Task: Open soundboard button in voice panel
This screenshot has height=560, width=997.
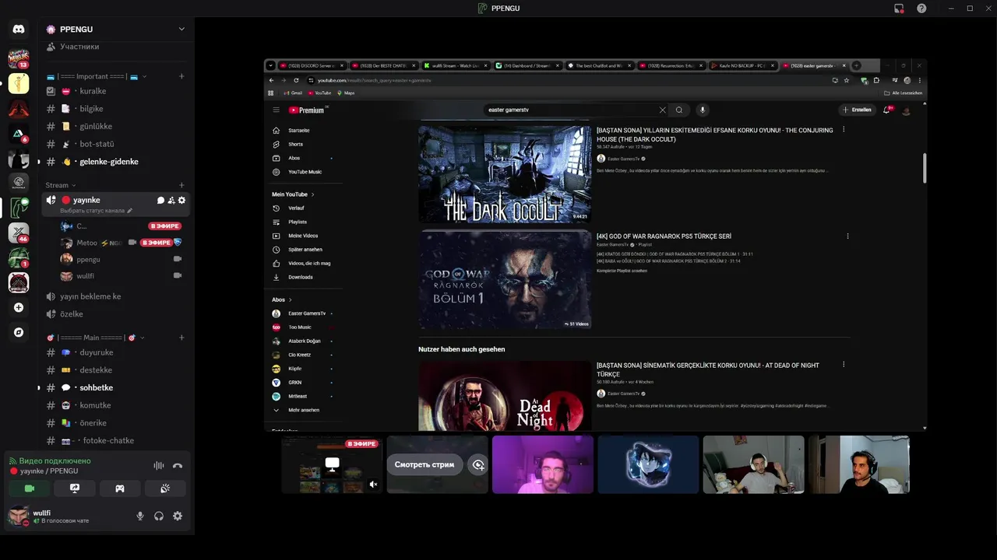Action: [x=165, y=488]
